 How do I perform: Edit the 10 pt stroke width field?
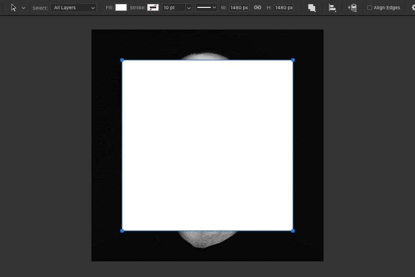tap(173, 8)
